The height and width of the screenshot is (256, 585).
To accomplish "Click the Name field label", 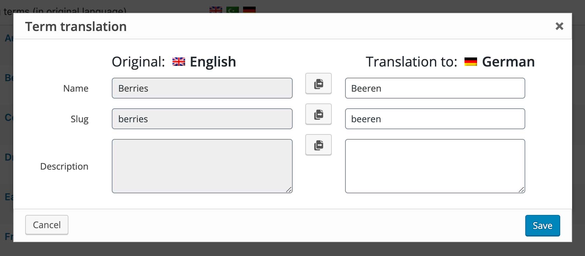I will pyautogui.click(x=76, y=88).
